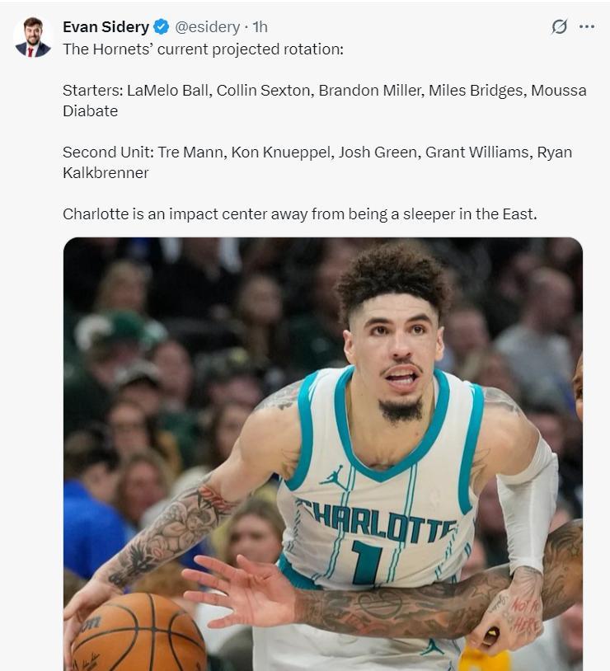The height and width of the screenshot is (671, 610).
Task: Click the basketball in the photo
Action: click(x=138, y=633)
